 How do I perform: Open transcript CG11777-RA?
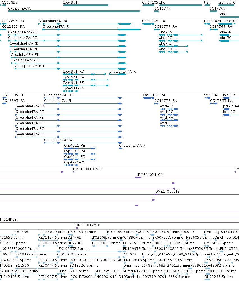(166, 27)
